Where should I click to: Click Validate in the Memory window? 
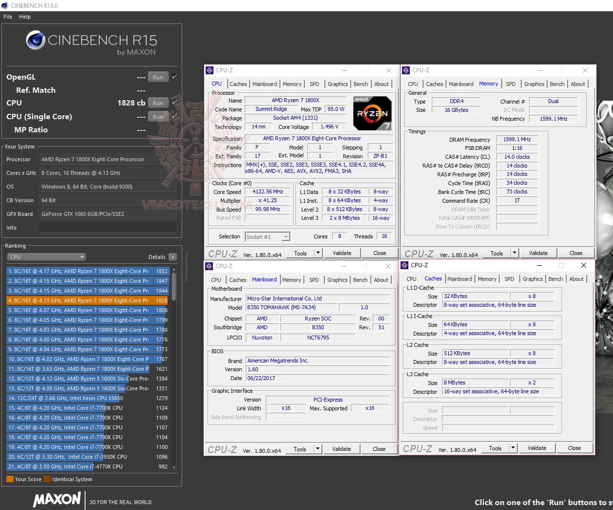pos(538,253)
